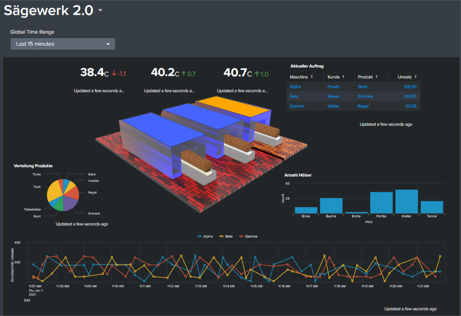Viewport: 461px width, 316px height.
Task: Sort table by Produkt column
Action: 367,77
